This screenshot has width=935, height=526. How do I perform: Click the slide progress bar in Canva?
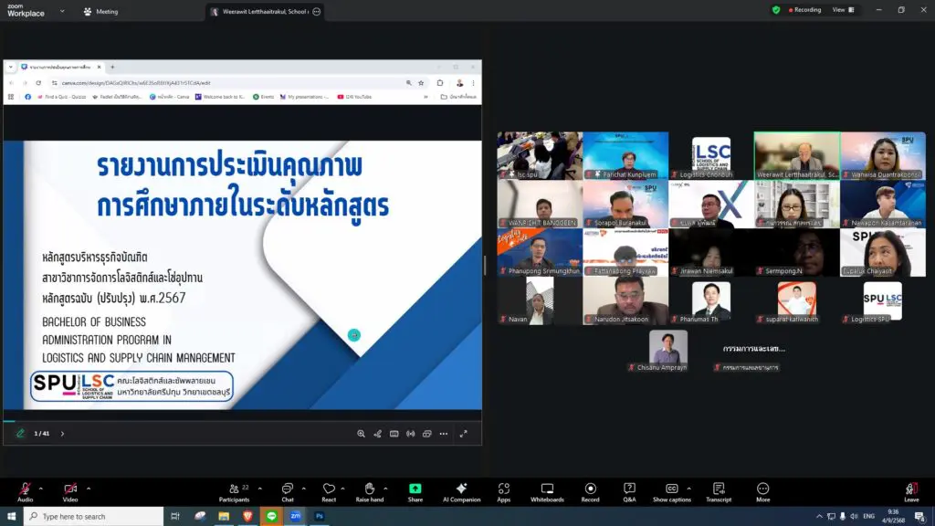(x=242, y=421)
